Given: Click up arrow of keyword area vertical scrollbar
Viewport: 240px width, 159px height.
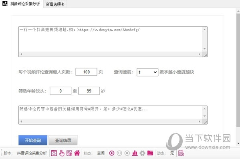Looking at the screenshot, I should [205, 109].
